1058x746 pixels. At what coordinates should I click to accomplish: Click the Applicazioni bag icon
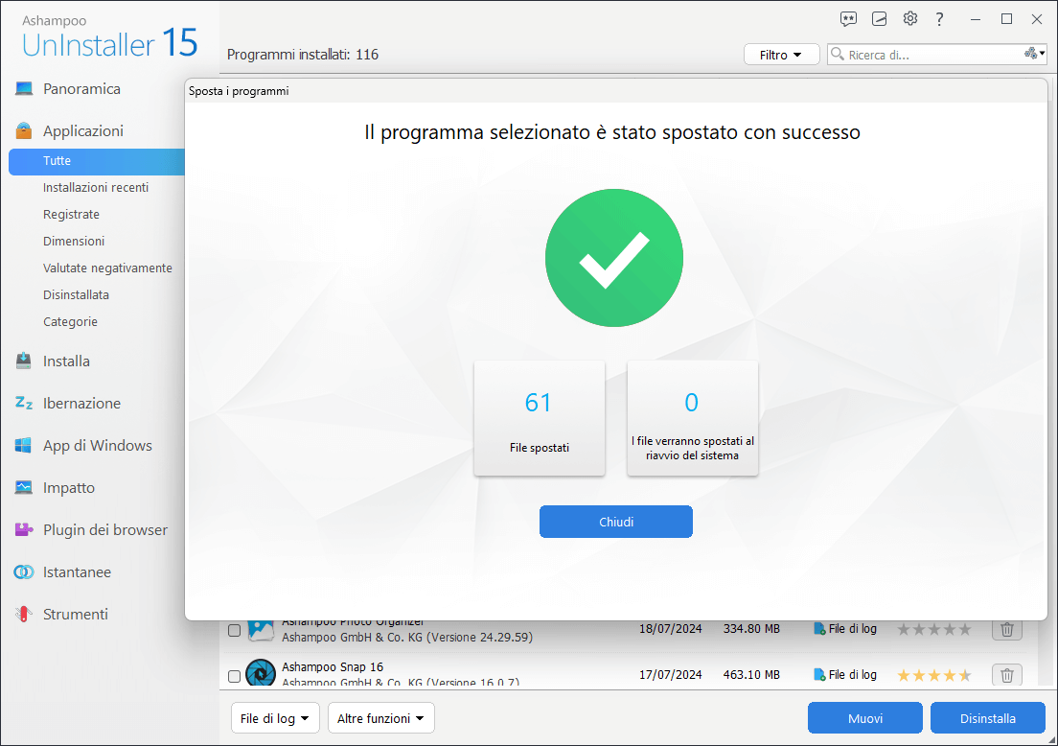[24, 130]
